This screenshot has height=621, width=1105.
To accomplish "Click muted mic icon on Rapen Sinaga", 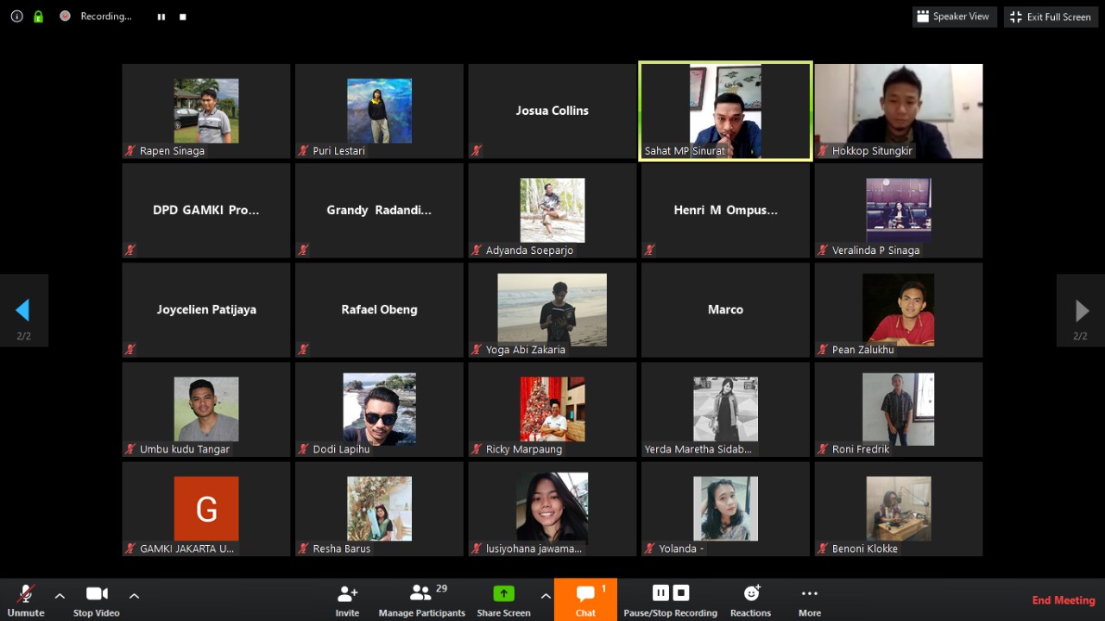I will coord(131,150).
